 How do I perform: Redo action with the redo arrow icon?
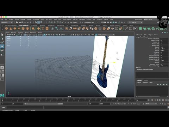[x=28, y=22]
